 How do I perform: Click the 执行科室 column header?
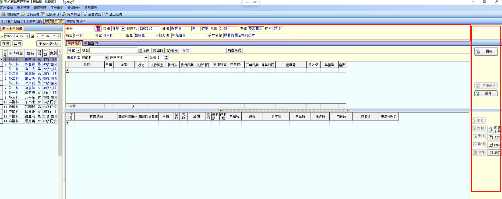[157, 65]
